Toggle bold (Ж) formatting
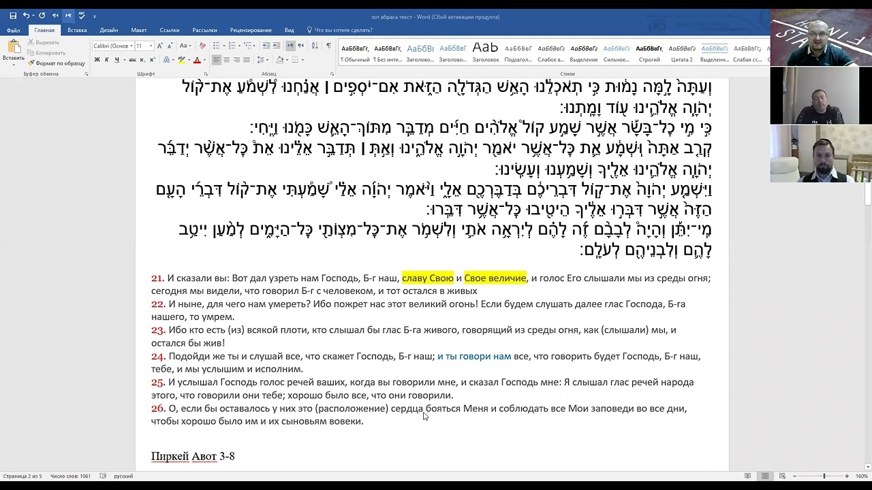Screen dimensions: 872x490 [97, 60]
